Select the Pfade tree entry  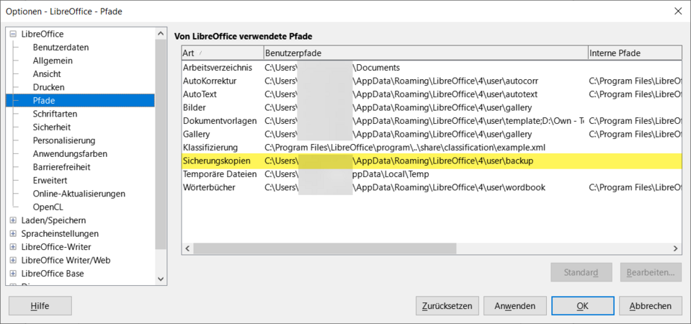click(80, 100)
